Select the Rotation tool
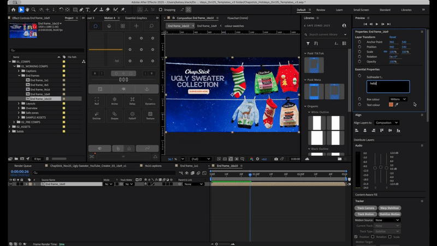The image size is (437, 246). click(x=61, y=10)
